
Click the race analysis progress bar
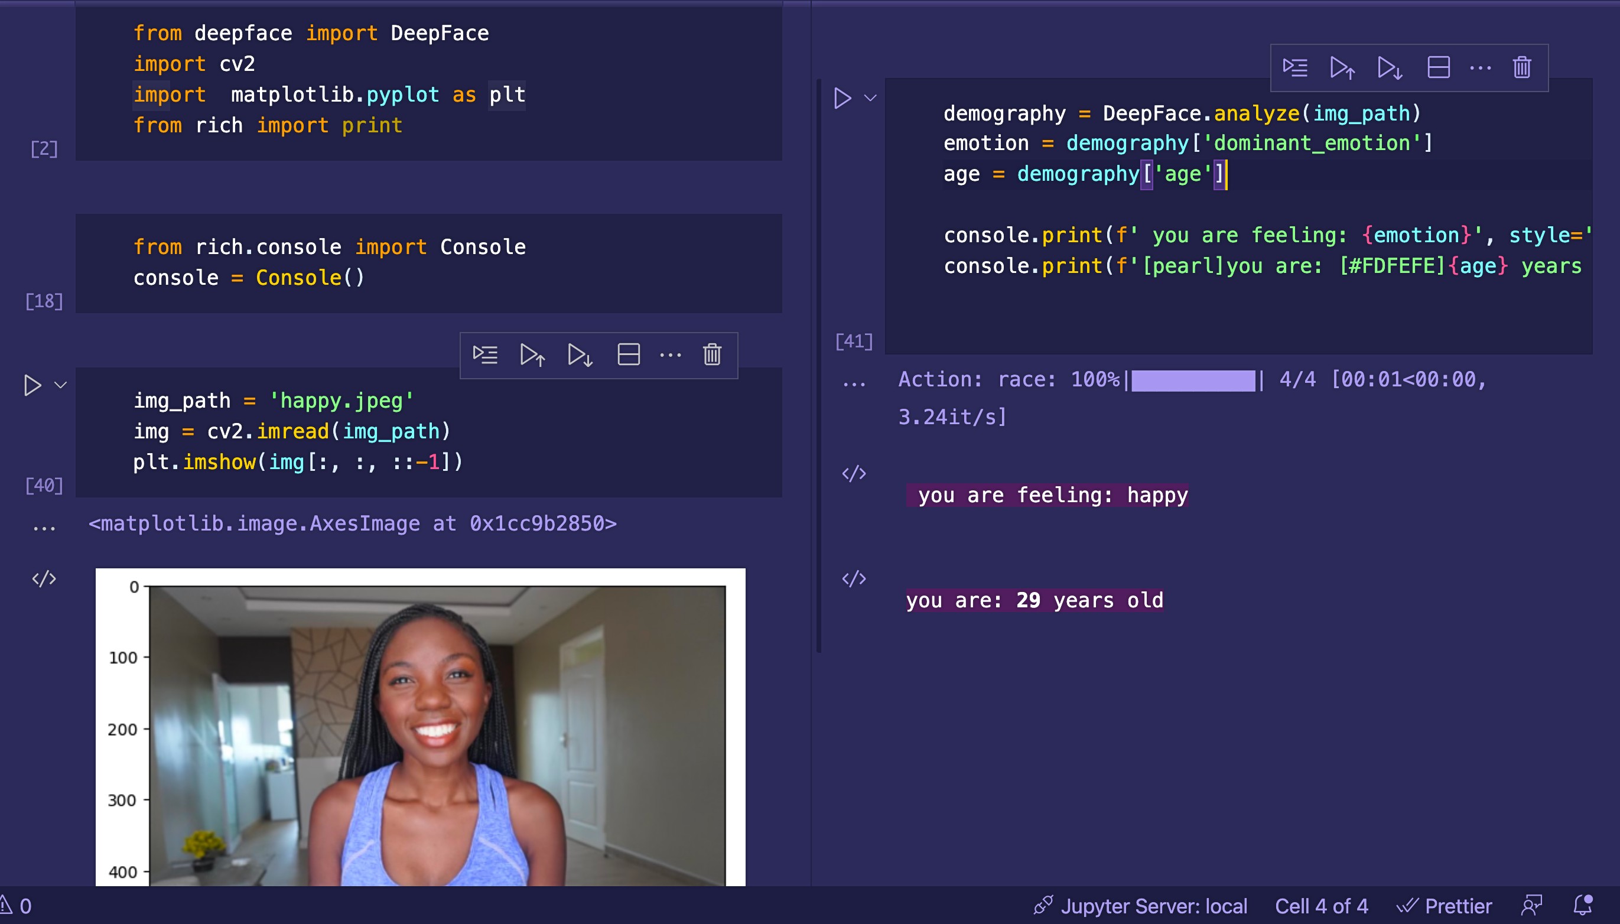(1192, 381)
